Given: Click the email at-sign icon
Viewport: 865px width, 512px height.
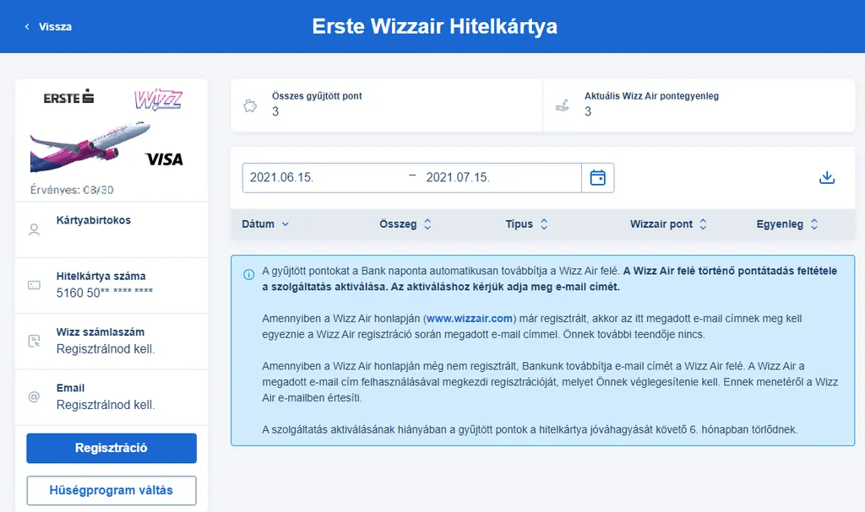Looking at the screenshot, I should point(35,396).
